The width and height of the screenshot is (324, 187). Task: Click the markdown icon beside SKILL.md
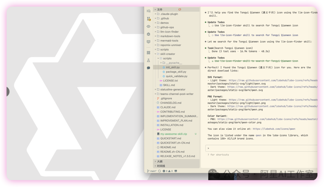click(161, 85)
